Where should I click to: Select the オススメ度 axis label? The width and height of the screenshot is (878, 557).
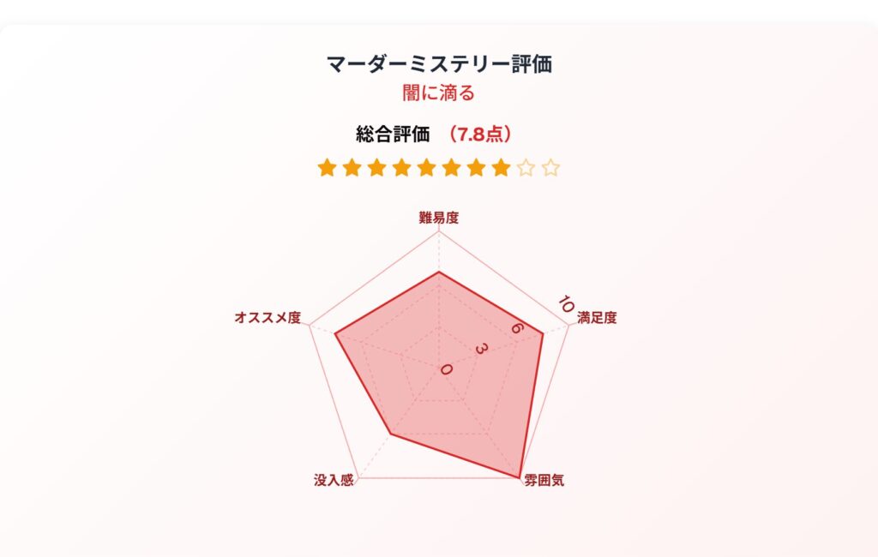(268, 317)
